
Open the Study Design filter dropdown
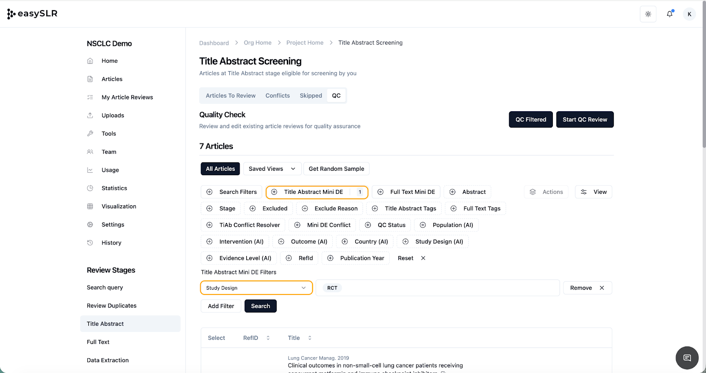pos(256,288)
